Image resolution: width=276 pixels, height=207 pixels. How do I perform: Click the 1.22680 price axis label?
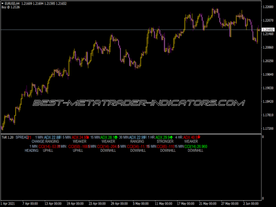tap(268, 7)
